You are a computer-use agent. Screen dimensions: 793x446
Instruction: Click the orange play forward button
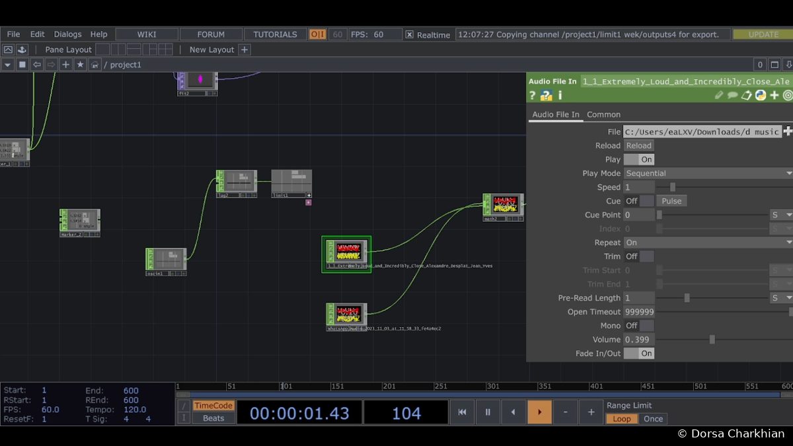[539, 412]
